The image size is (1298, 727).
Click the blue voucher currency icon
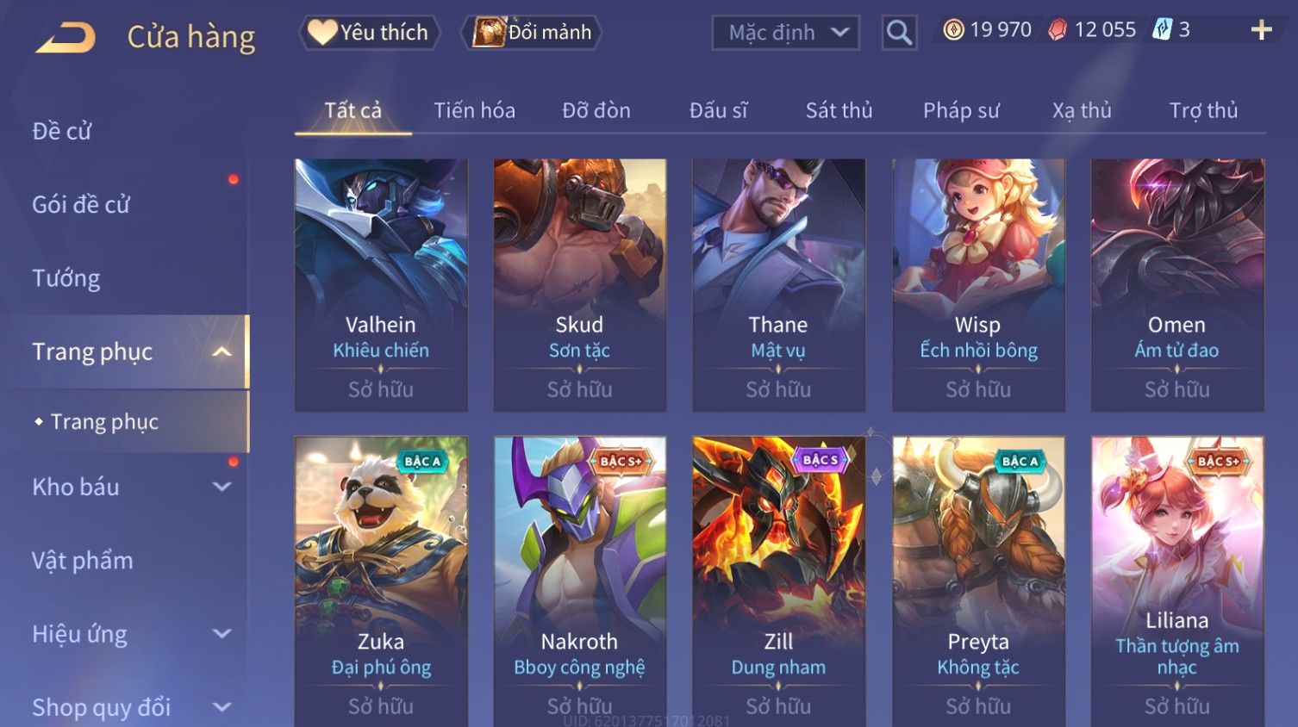tap(1163, 30)
